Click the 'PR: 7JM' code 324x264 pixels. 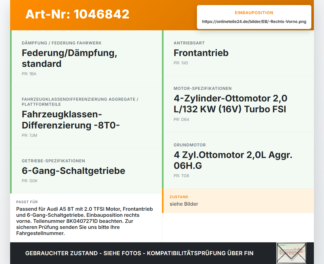(29, 135)
